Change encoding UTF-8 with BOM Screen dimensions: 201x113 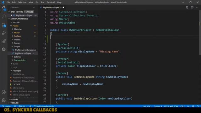171,106
